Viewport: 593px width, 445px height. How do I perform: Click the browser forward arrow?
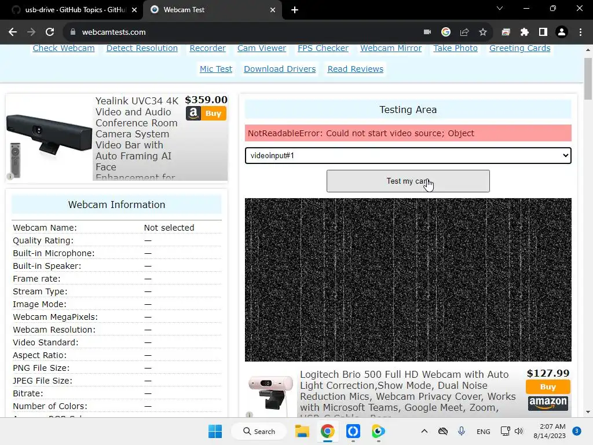(31, 32)
